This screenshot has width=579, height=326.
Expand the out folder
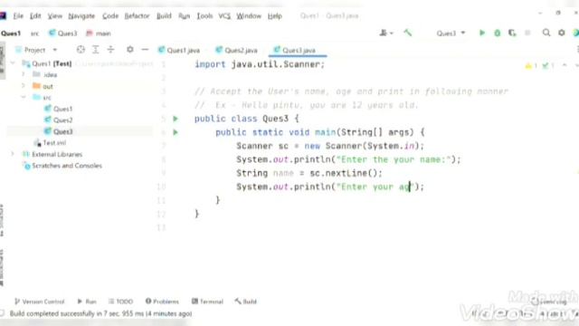[24, 86]
